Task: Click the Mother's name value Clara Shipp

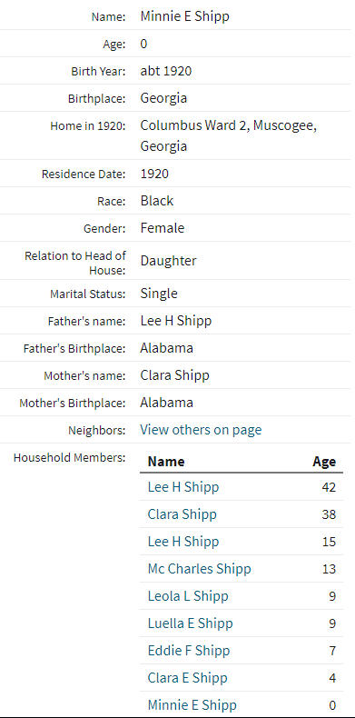Action: [x=174, y=375]
